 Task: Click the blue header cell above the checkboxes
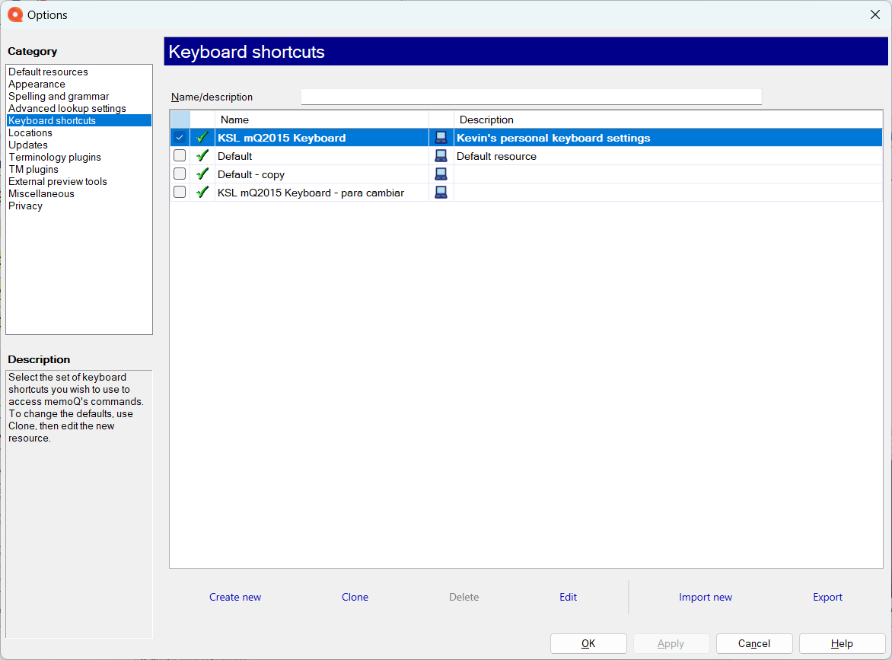coord(180,120)
